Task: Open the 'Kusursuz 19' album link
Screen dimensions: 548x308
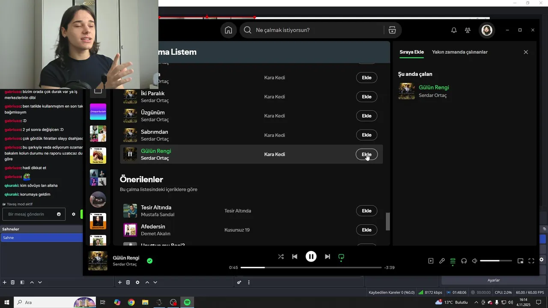Action: (237, 230)
